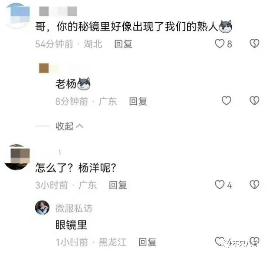The image size is (267, 255).
Task: Dislike the Hubei comment via broken heart
Action: click(254, 44)
